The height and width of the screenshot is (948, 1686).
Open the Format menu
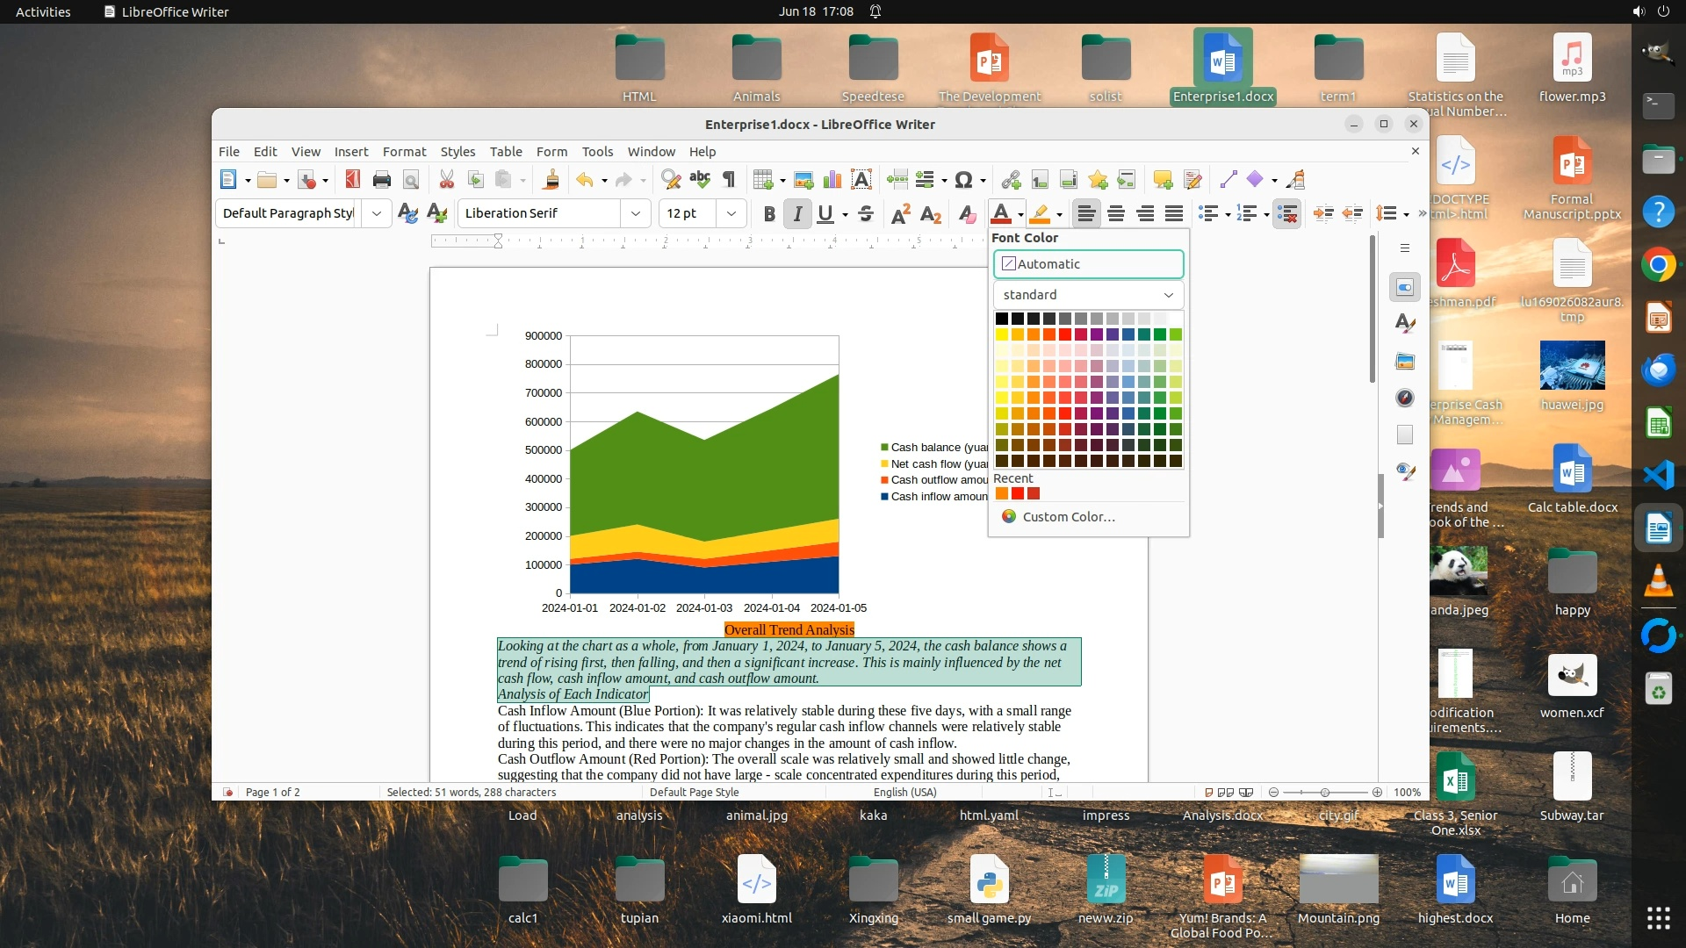[x=404, y=151]
